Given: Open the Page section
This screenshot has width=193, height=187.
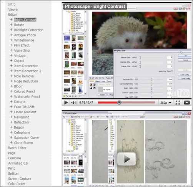Looking at the screenshot, I should click(12, 153).
